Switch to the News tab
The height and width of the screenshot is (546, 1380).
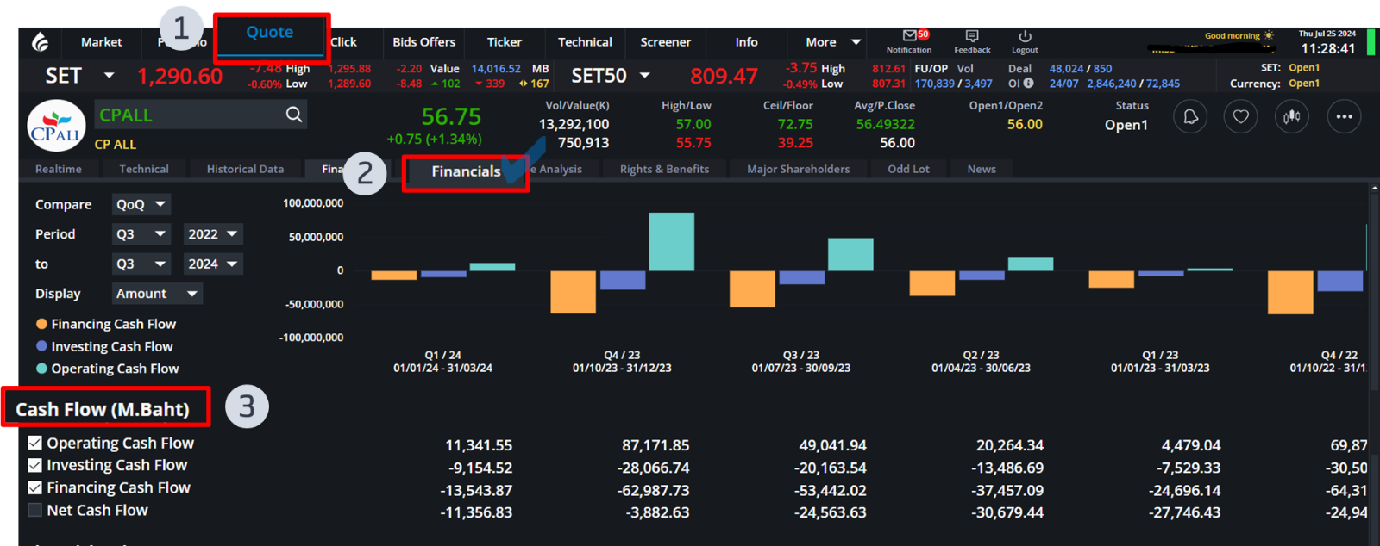point(982,169)
